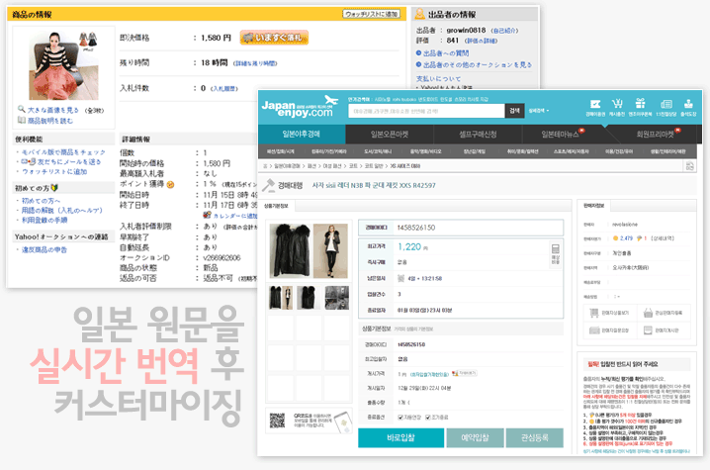Click the product title link 사자 sisii
Image resolution: width=710 pixels, height=470 pixels.
pos(374,185)
